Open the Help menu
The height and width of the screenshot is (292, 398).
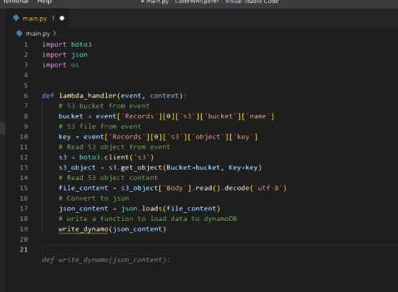(44, 1)
